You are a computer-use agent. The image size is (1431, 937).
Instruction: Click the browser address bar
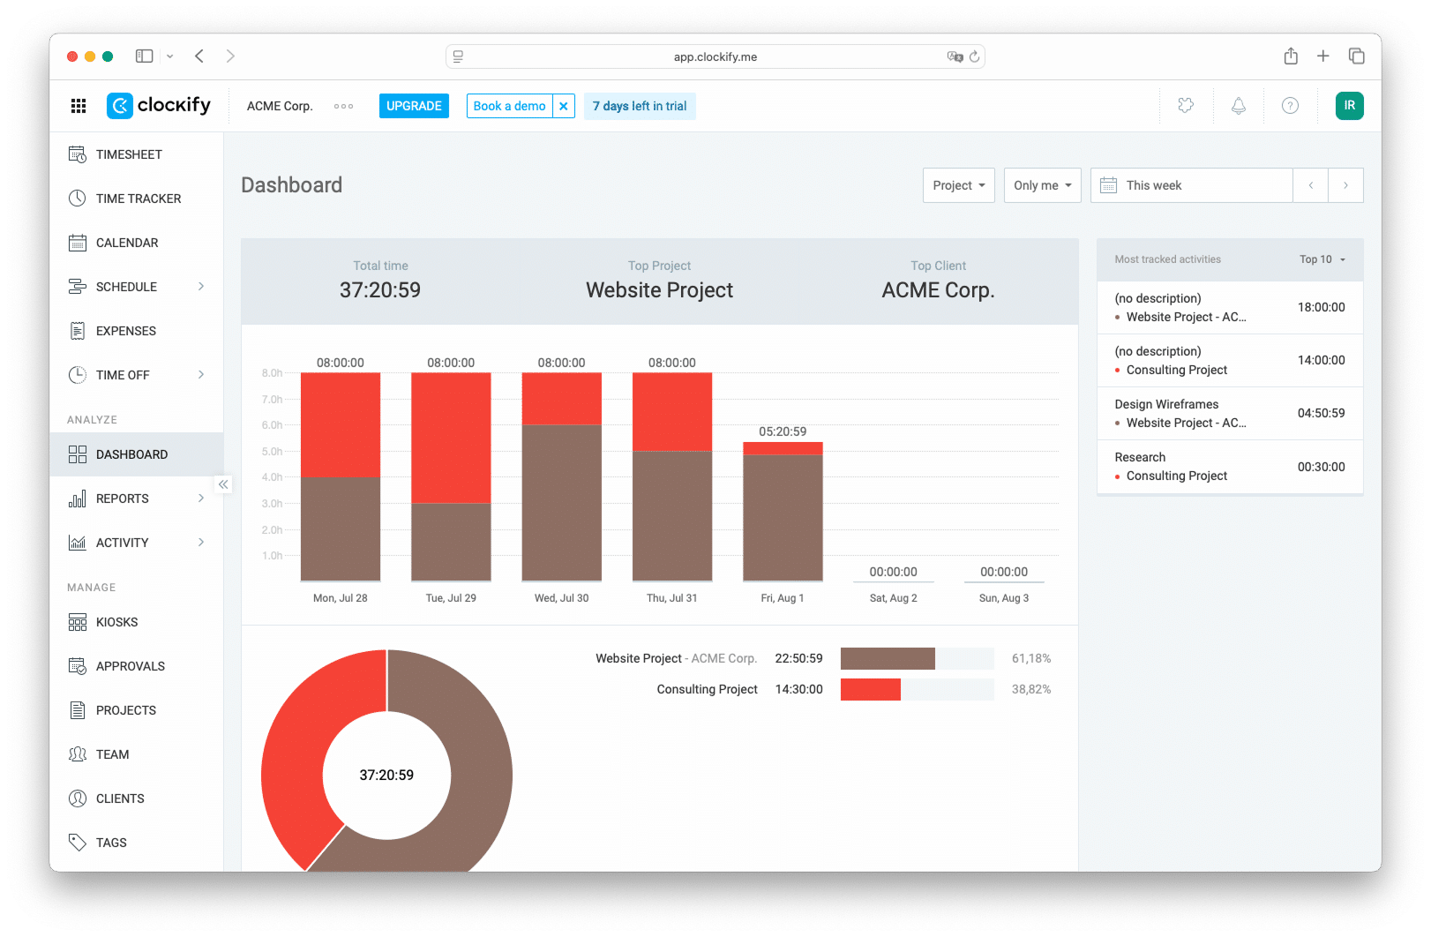(715, 56)
